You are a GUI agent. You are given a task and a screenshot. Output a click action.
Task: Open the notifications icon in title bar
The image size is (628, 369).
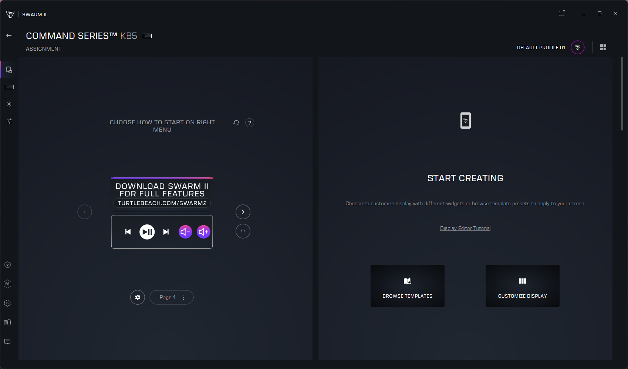(562, 13)
